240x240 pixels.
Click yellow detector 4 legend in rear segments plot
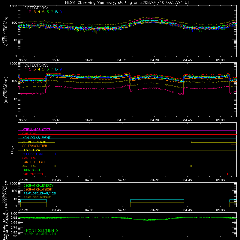[39, 69]
